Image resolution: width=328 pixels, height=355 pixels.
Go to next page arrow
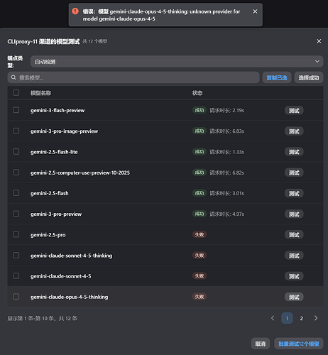coord(316,318)
